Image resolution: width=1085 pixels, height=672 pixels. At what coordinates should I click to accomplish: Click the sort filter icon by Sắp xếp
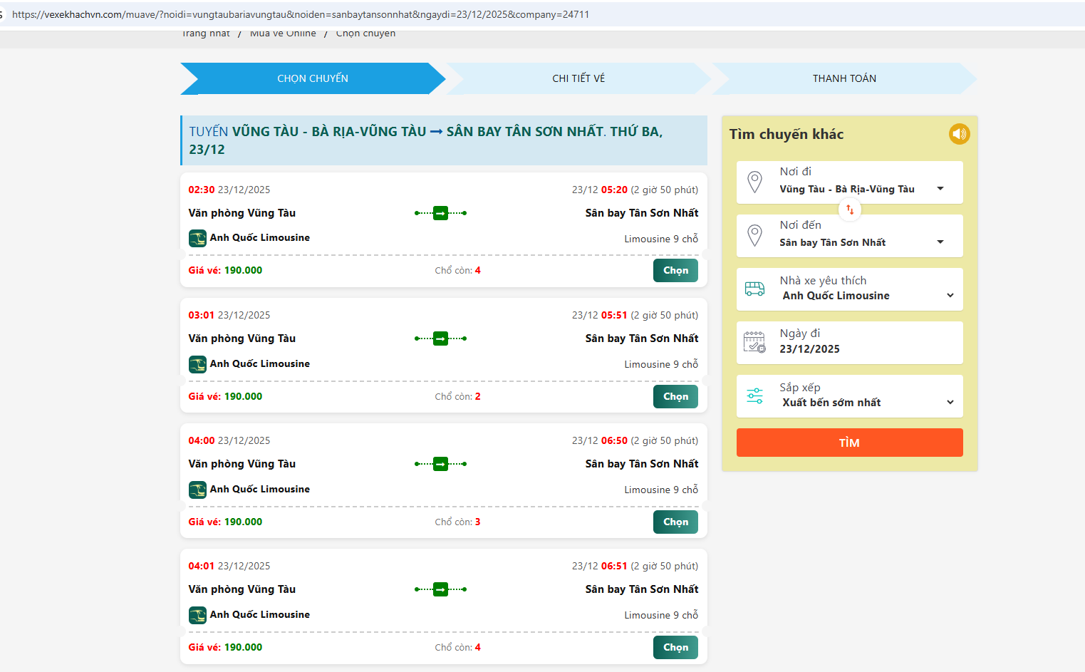754,396
